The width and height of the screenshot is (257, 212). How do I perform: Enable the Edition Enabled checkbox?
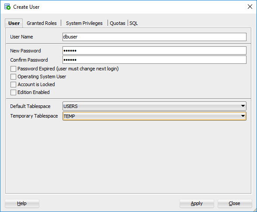pyautogui.click(x=13, y=92)
